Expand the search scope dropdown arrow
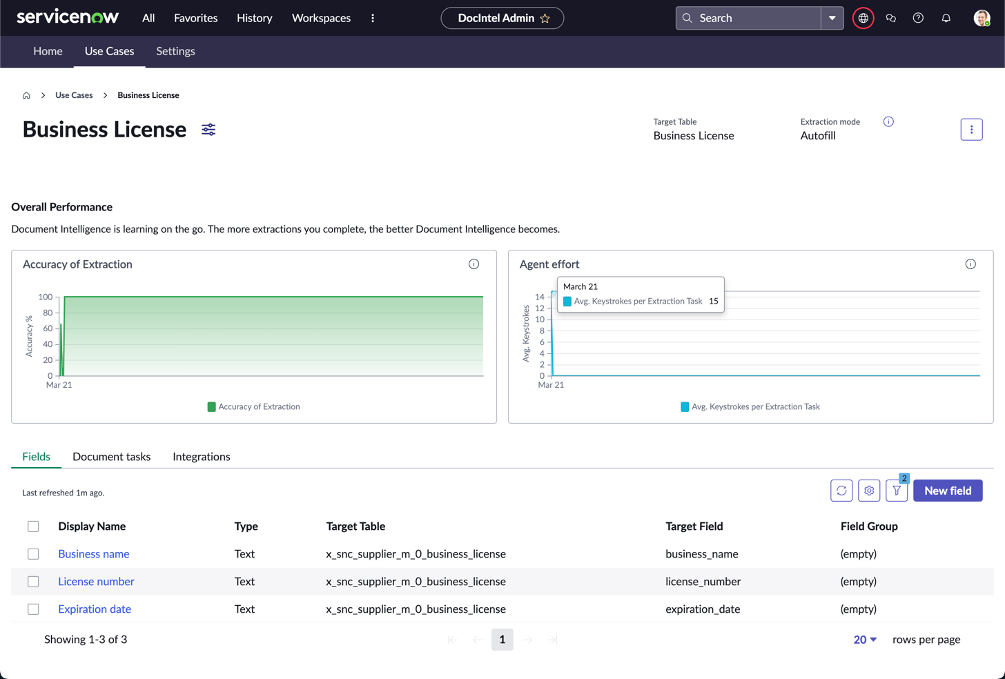This screenshot has height=679, width=1005. pyautogui.click(x=832, y=18)
